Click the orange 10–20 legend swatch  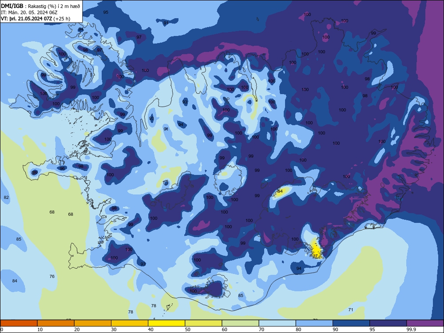[x=56, y=323]
